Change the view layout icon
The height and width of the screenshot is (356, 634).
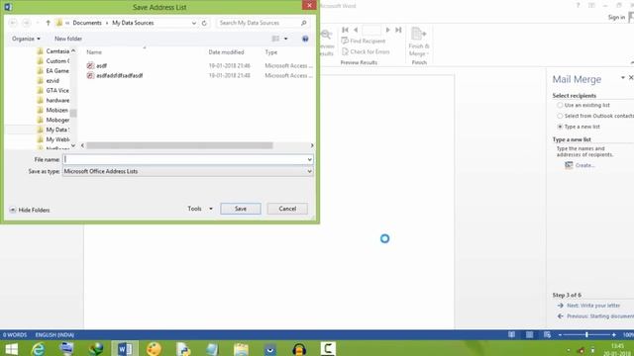click(x=275, y=39)
